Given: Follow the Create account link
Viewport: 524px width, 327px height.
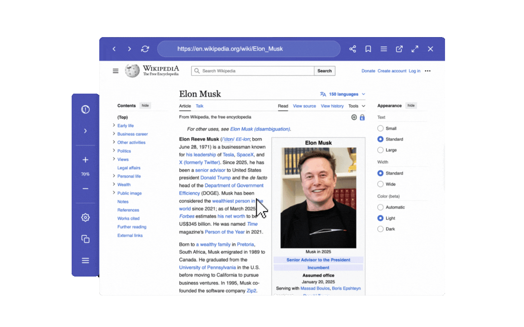Looking at the screenshot, I should pos(392,71).
